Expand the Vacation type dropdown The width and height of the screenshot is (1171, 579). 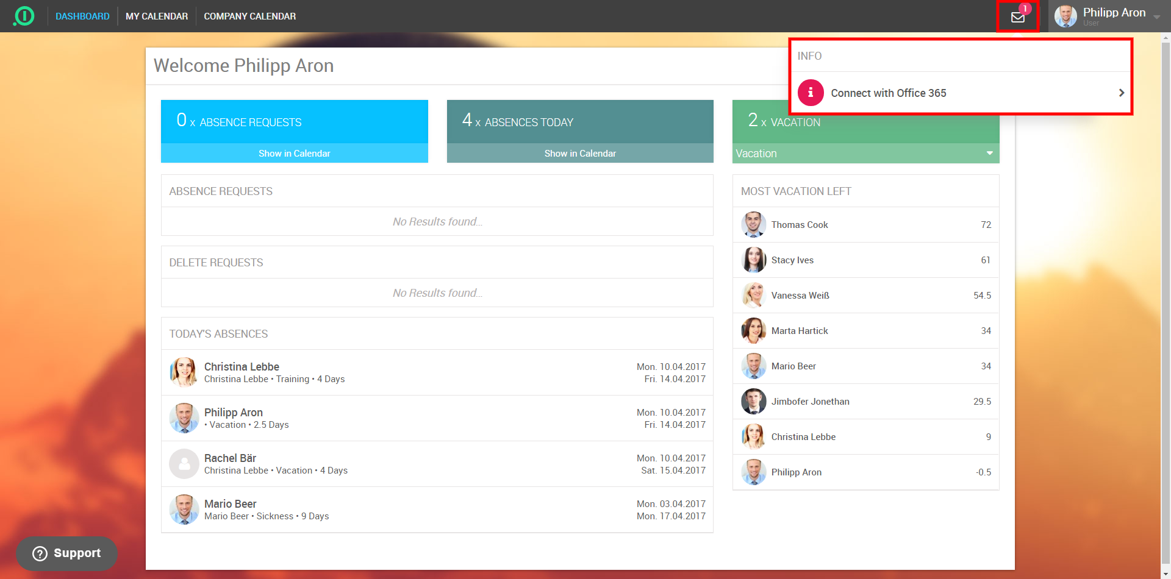click(x=989, y=154)
